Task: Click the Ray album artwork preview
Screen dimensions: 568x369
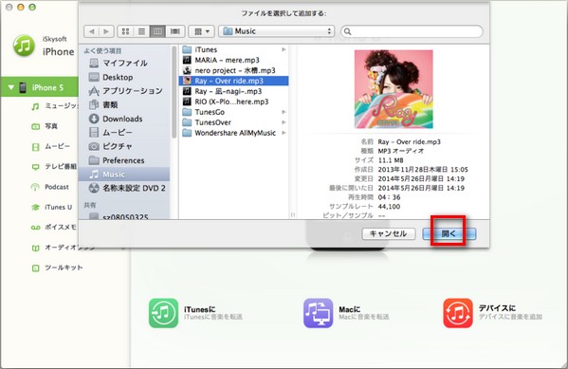Action: point(394,89)
